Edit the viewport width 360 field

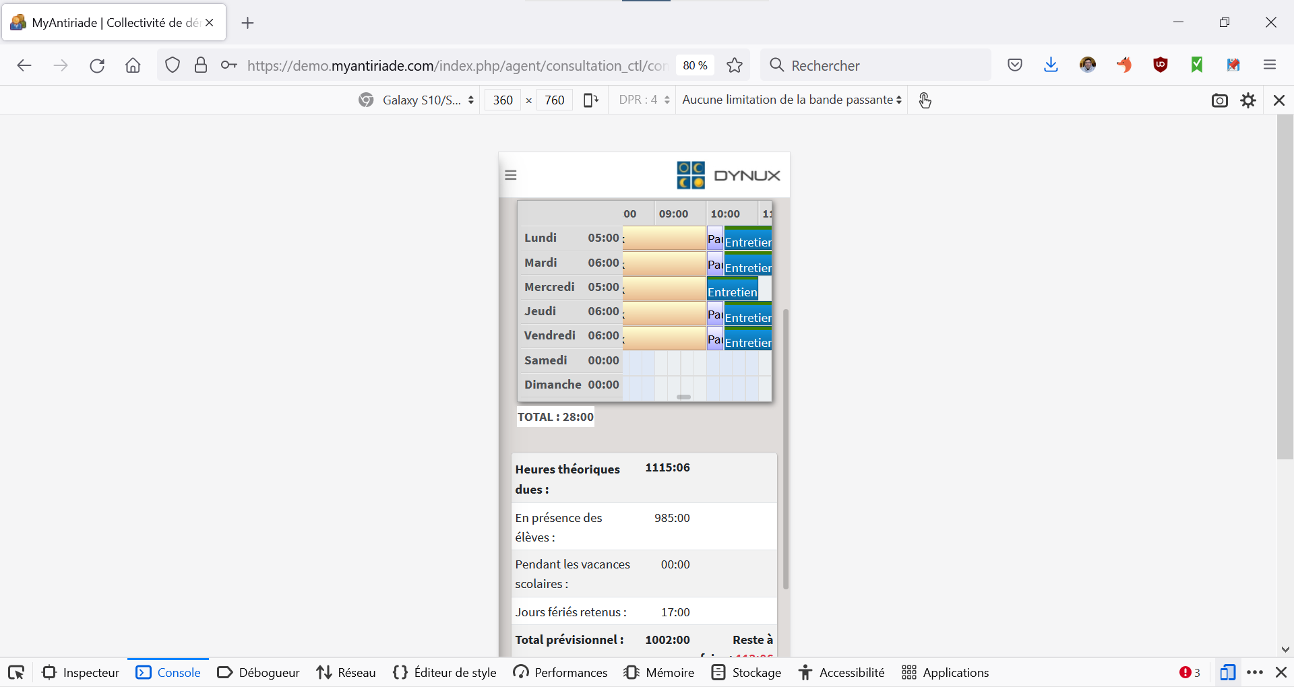(503, 100)
